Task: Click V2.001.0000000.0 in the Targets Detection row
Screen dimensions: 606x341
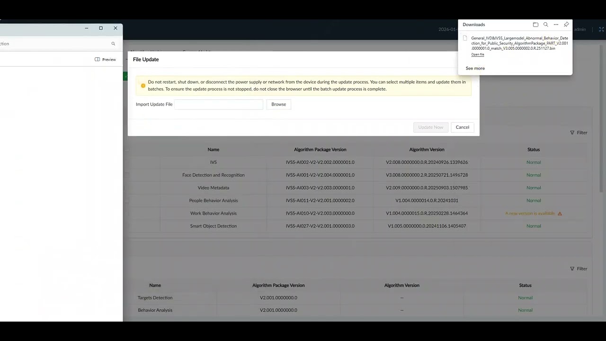Action: pos(278,298)
